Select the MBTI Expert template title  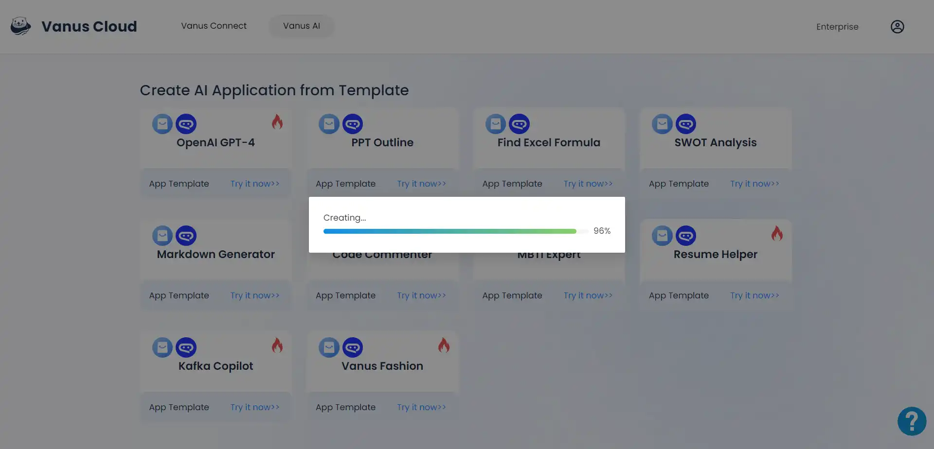click(x=549, y=256)
